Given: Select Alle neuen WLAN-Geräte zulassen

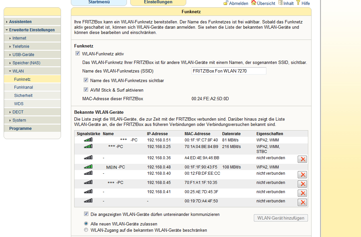Looking at the screenshot, I should 86,223.
